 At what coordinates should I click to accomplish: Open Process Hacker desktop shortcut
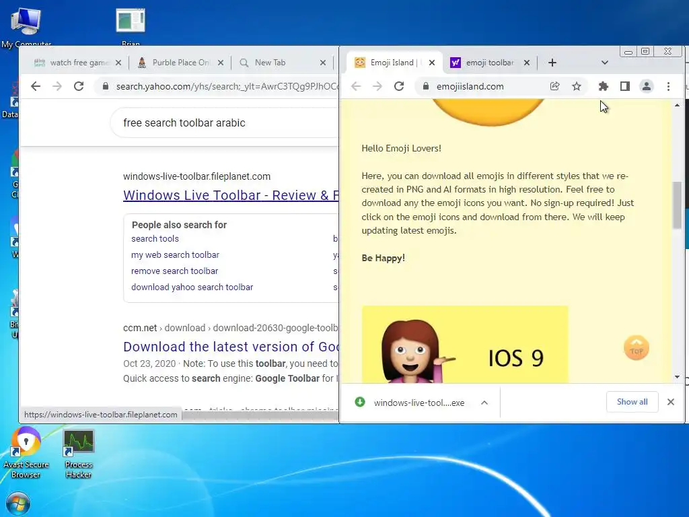pos(78,454)
